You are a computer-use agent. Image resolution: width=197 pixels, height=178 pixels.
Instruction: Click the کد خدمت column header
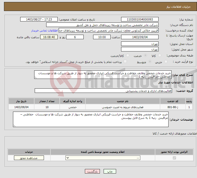(173, 101)
